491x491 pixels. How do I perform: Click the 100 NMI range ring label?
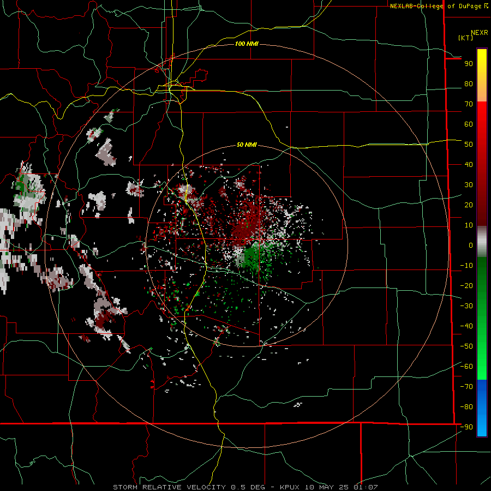pos(247,44)
